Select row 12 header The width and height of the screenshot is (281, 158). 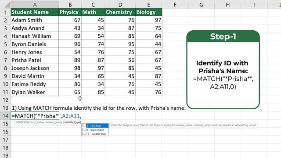click(5, 100)
